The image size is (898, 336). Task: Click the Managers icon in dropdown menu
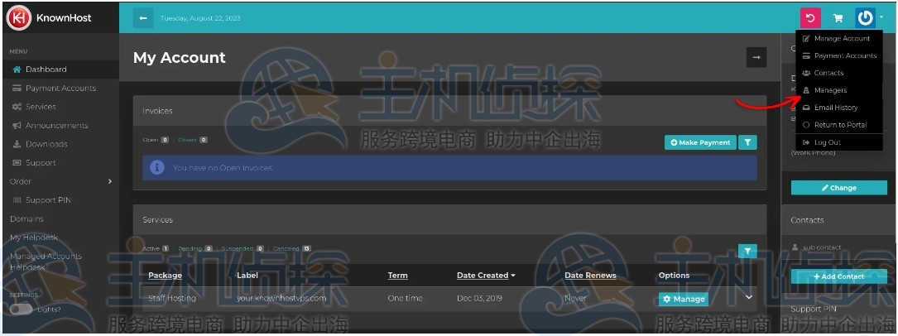(806, 90)
